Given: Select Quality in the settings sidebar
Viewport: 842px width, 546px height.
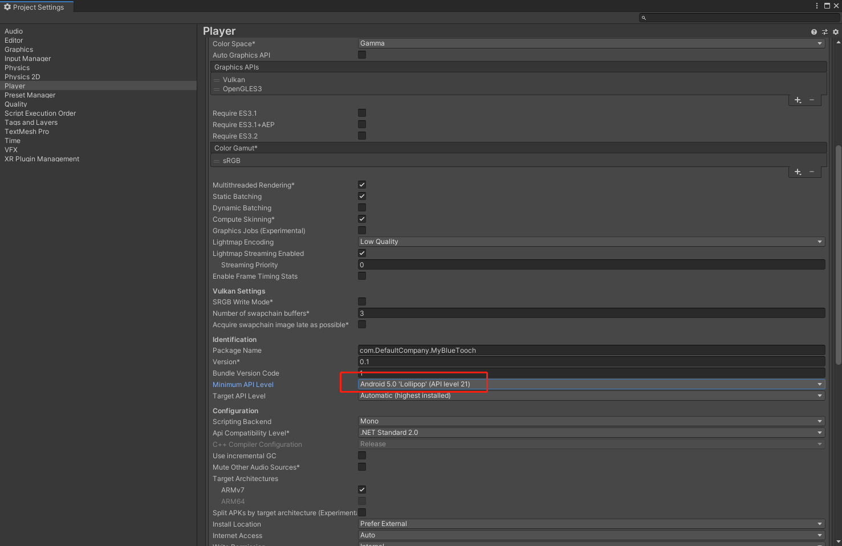Looking at the screenshot, I should pos(15,104).
